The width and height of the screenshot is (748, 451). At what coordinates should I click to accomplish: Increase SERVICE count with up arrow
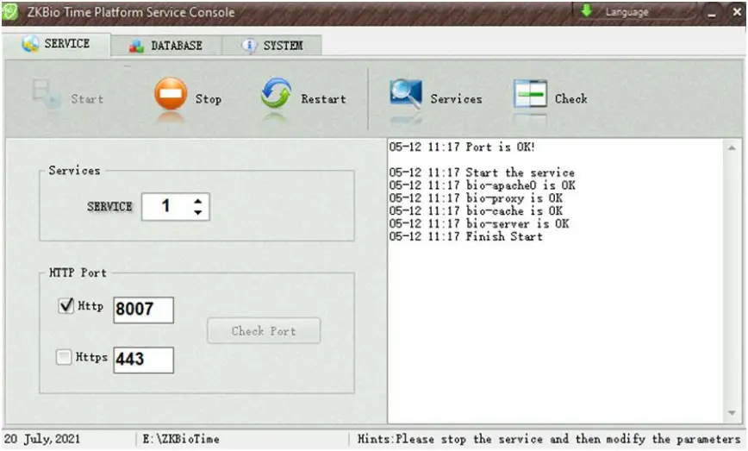(198, 201)
